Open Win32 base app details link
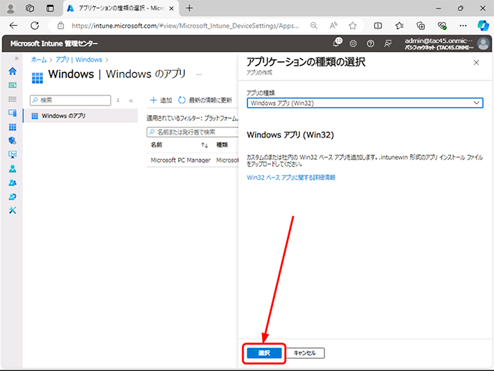The width and height of the screenshot is (494, 371). (x=291, y=178)
